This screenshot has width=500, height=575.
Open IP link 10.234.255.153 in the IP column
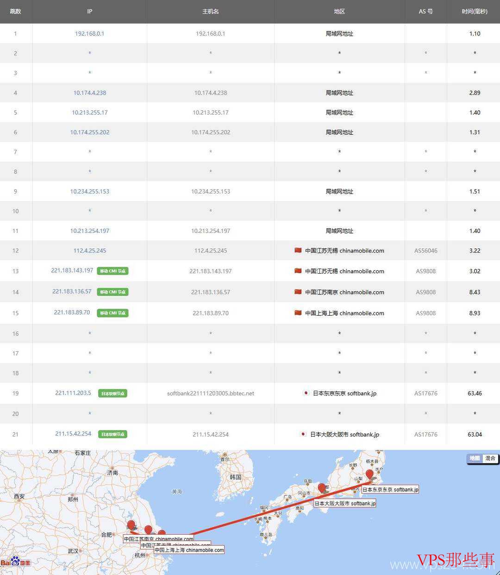click(90, 191)
